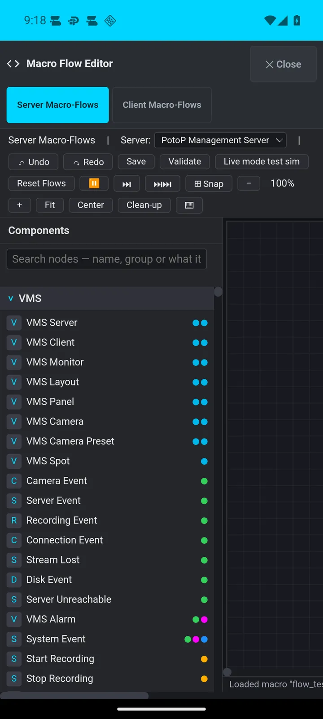Run Clean-up on the canvas
This screenshot has height=719, width=323.
(144, 205)
